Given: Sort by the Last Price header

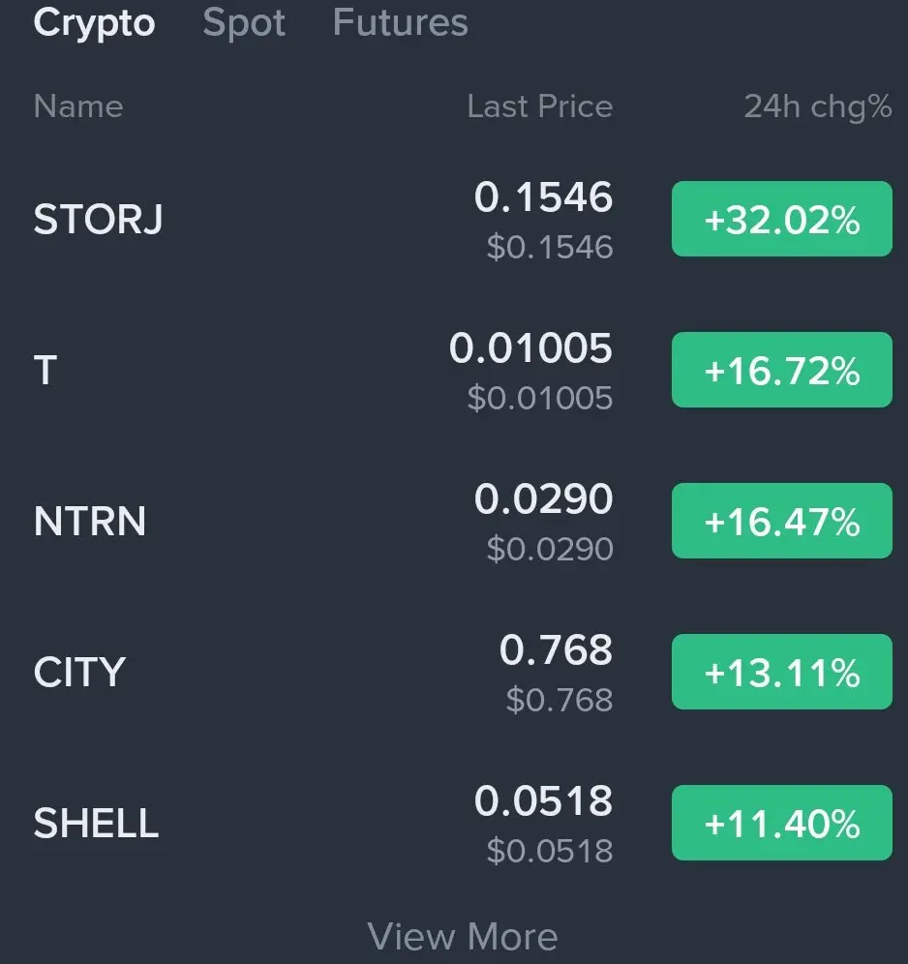Looking at the screenshot, I should click(539, 106).
